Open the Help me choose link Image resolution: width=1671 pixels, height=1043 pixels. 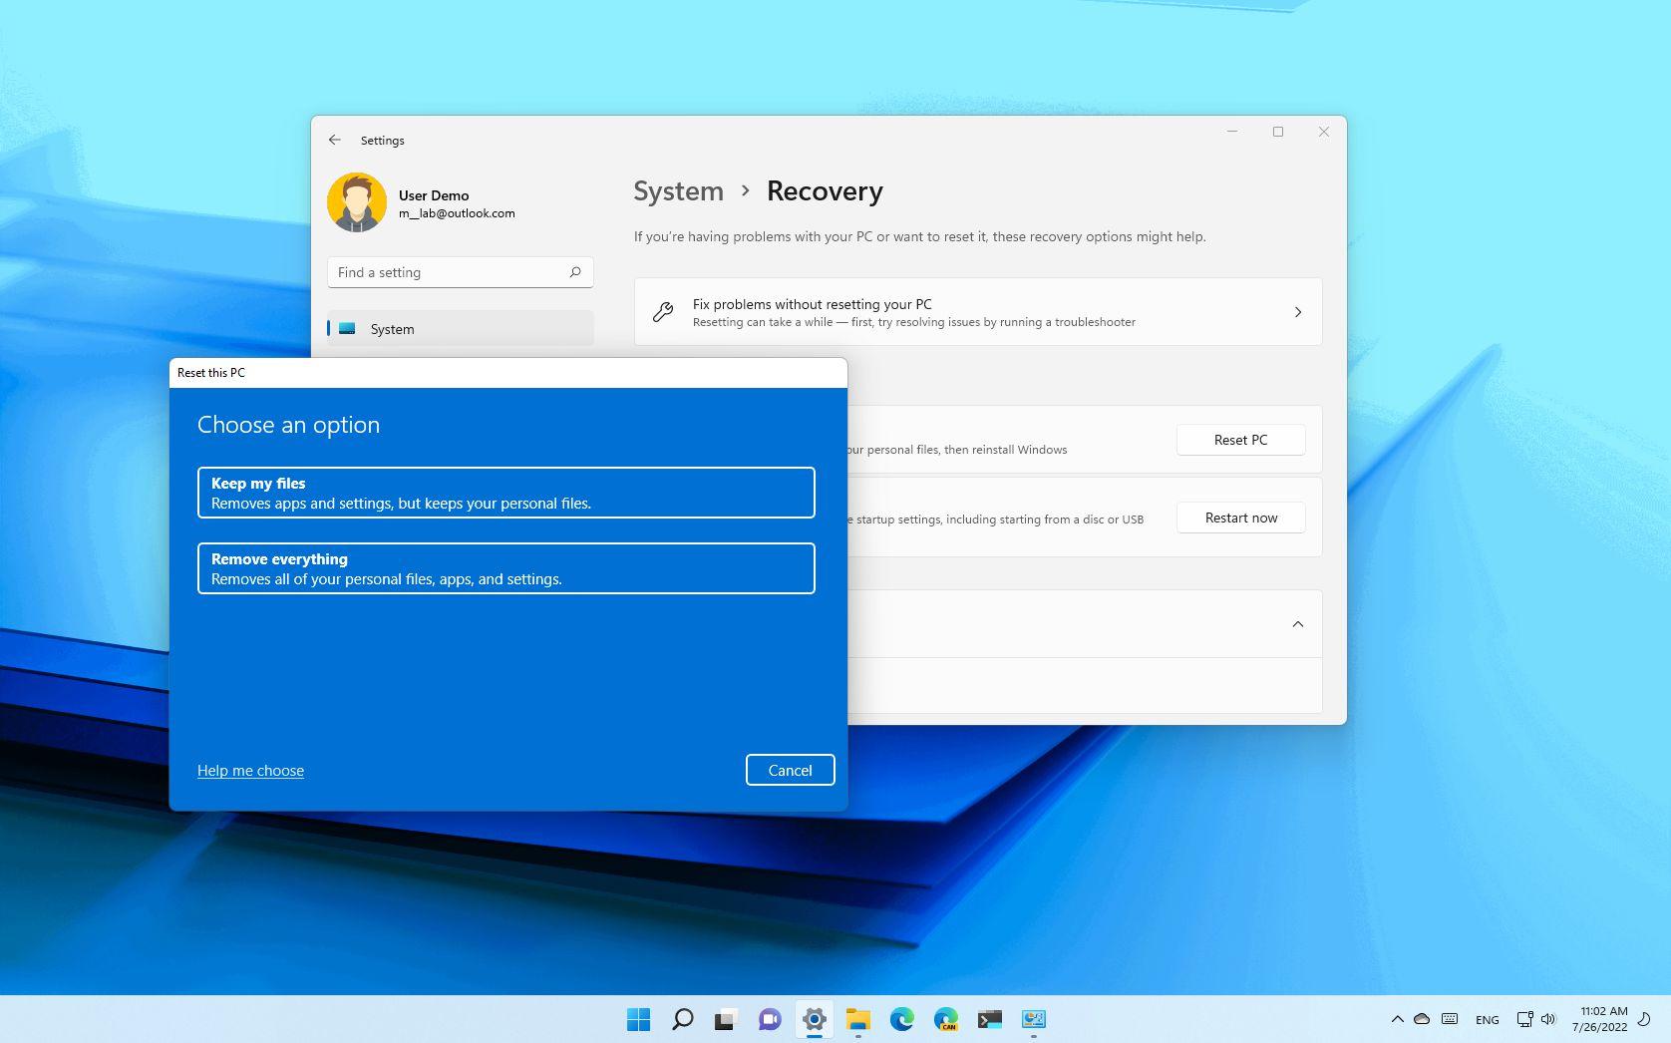pos(250,770)
